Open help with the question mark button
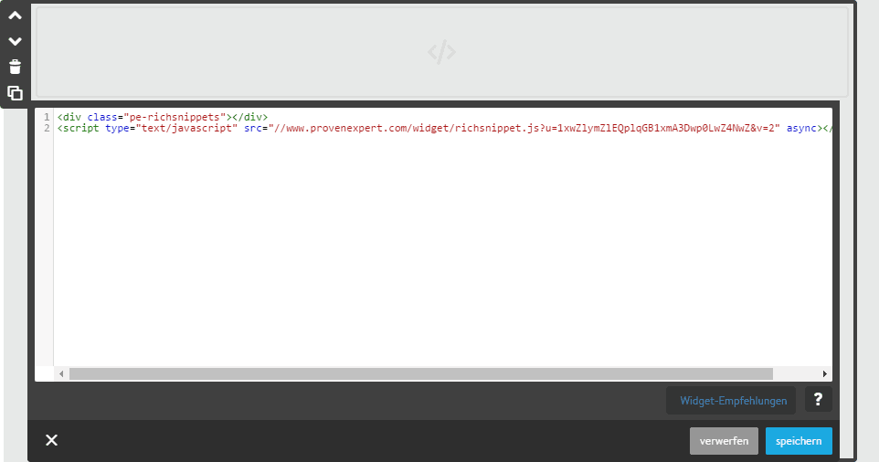The width and height of the screenshot is (879, 462). (x=818, y=399)
